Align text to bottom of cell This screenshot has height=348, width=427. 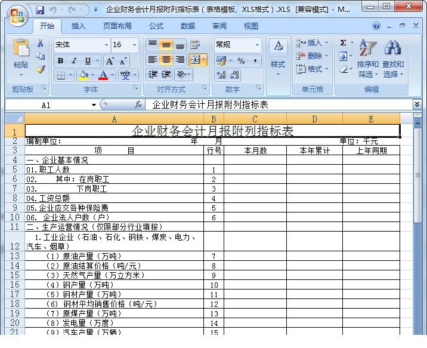[x=180, y=45]
